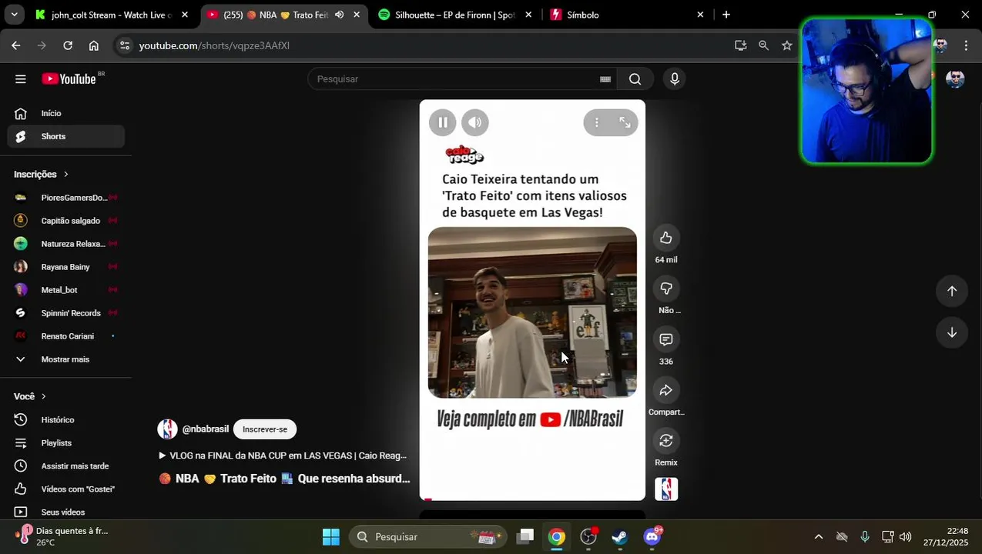Share the Short via Compartilhar icon
Screen dimensions: 982x554
pos(666,390)
